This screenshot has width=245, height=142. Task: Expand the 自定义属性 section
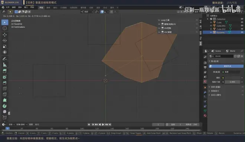tap(209, 95)
